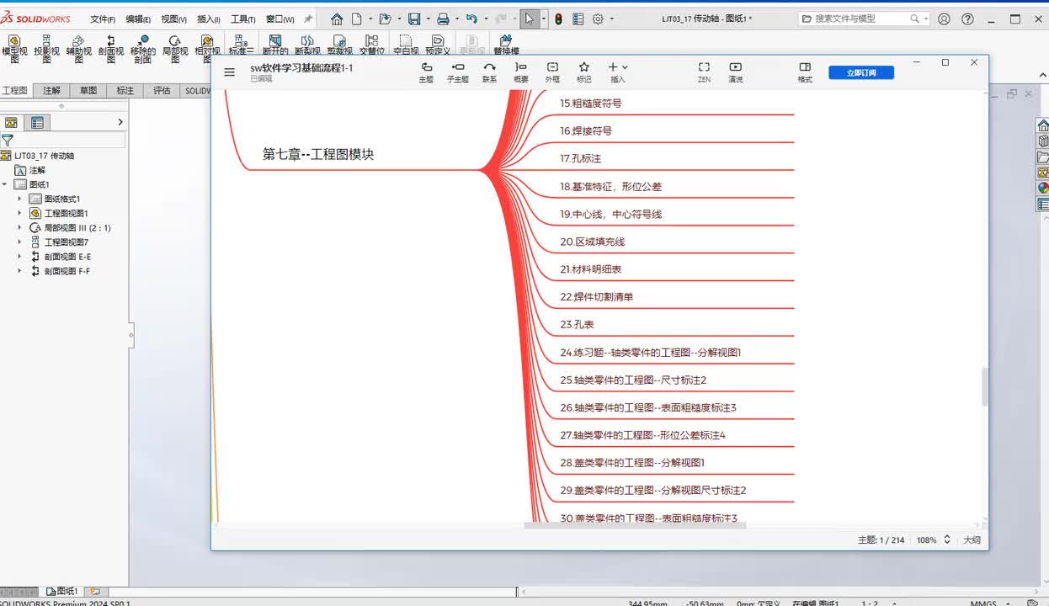Switch to the 注解 ribbon tab
Viewport: 1049px width, 606px height.
[51, 90]
